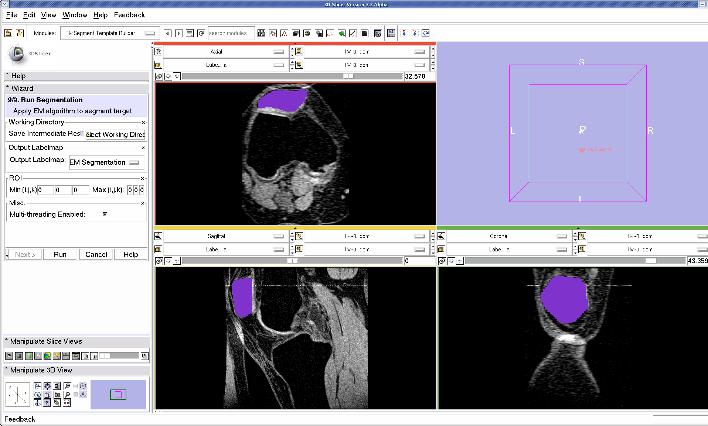The height and width of the screenshot is (426, 708).
Task: Click the yellow crosshair icon in slice views
Action: [57, 356]
